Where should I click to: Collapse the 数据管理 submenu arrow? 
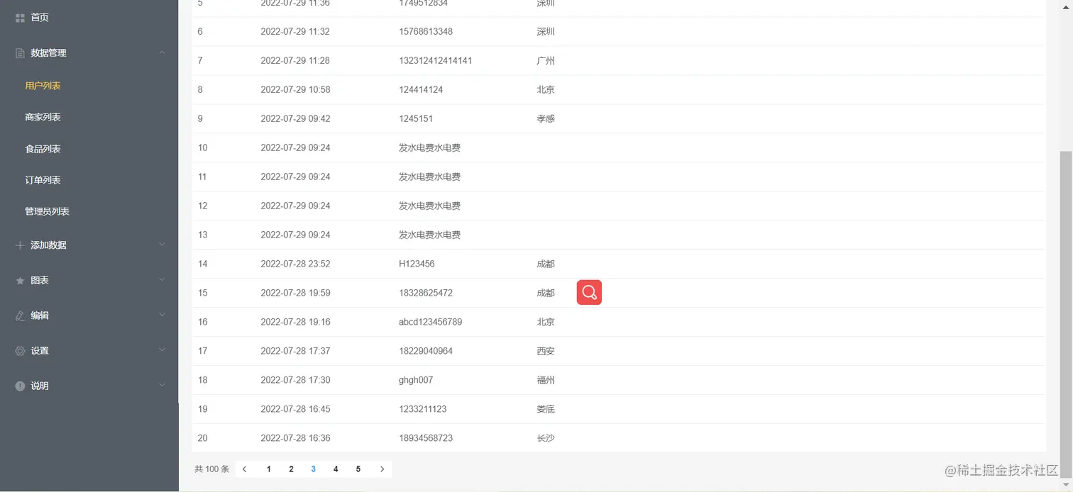tap(162, 52)
